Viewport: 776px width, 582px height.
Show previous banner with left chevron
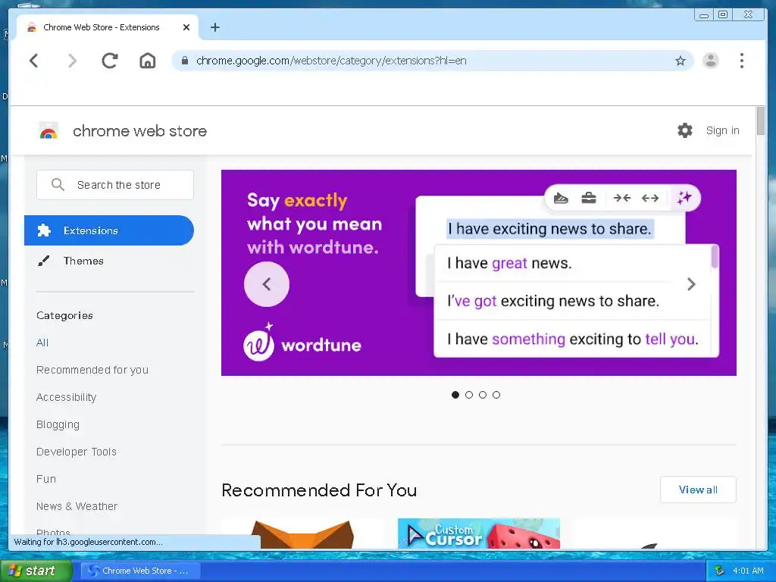coord(267,284)
